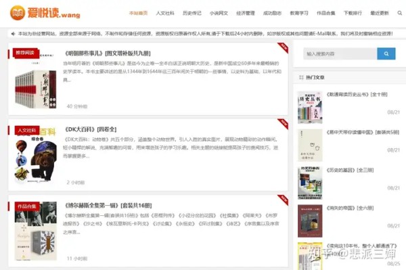Viewport: 406px width, 270px height.
Task: Click the 博尔赫斯全集 description excerpt
Action: click(x=171, y=224)
